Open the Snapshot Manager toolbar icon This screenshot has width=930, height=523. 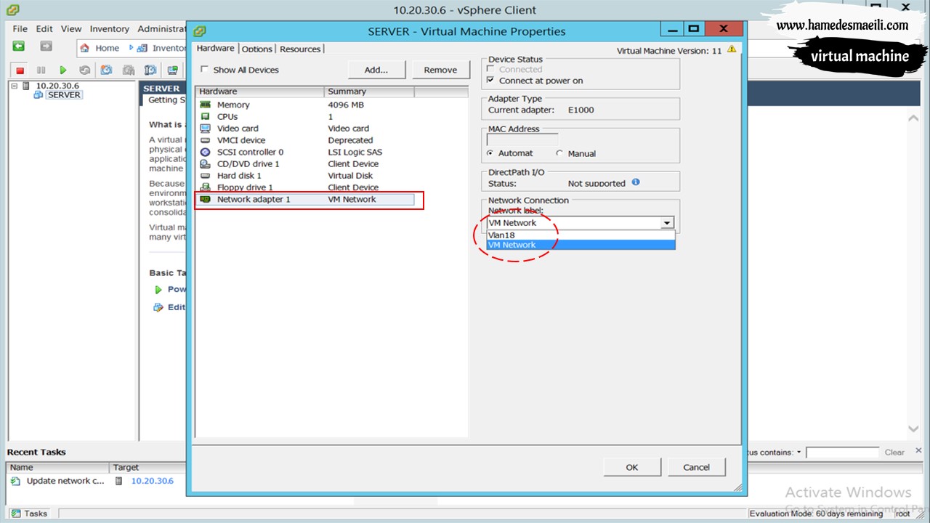[x=150, y=70]
